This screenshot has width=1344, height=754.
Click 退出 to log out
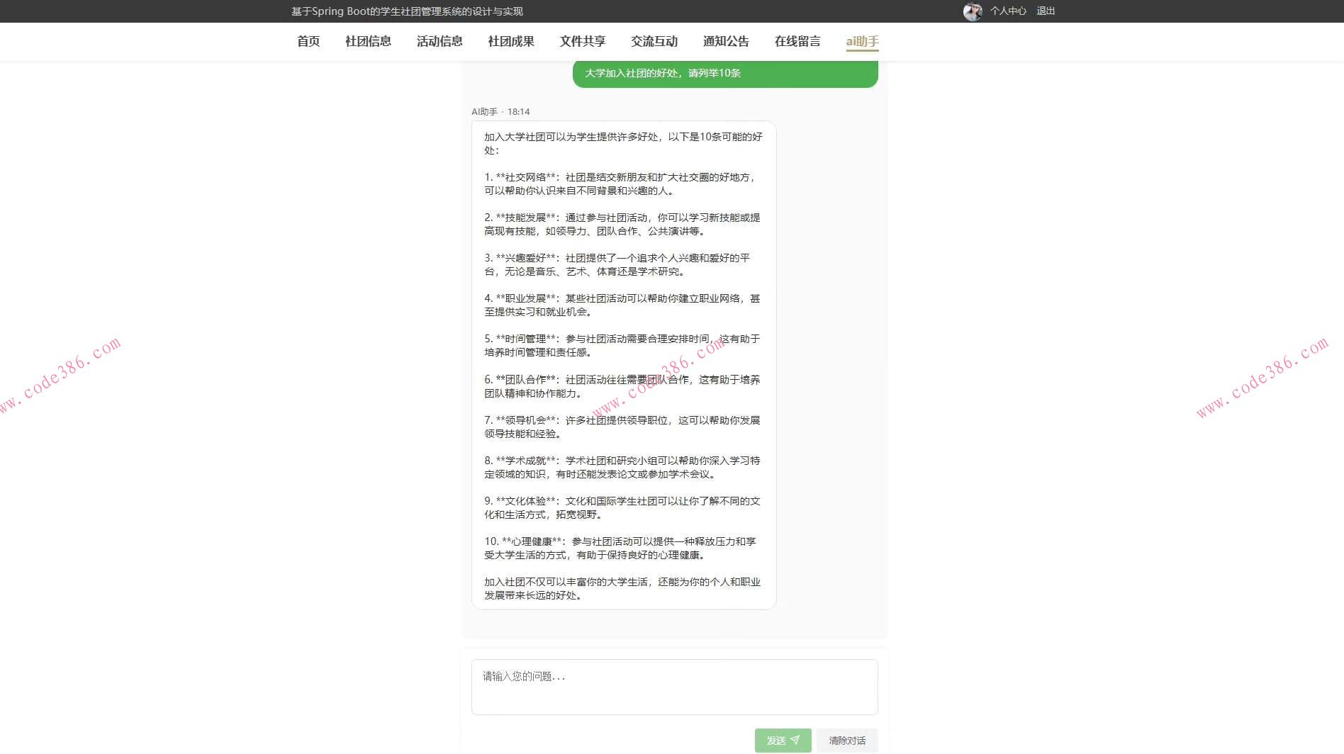(1045, 11)
